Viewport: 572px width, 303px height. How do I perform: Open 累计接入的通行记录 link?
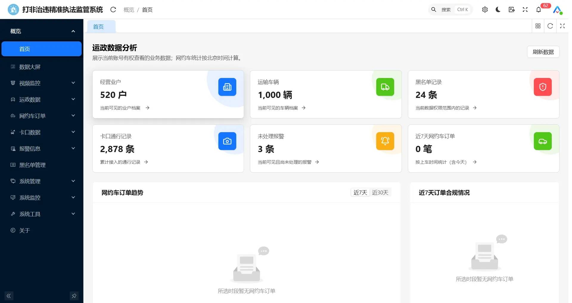click(124, 162)
